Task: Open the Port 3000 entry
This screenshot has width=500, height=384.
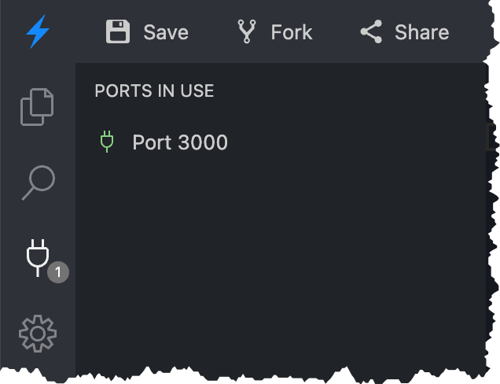Action: 180,142
